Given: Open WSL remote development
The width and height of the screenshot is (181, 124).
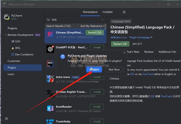Looking at the screenshot, I should click(16, 48).
